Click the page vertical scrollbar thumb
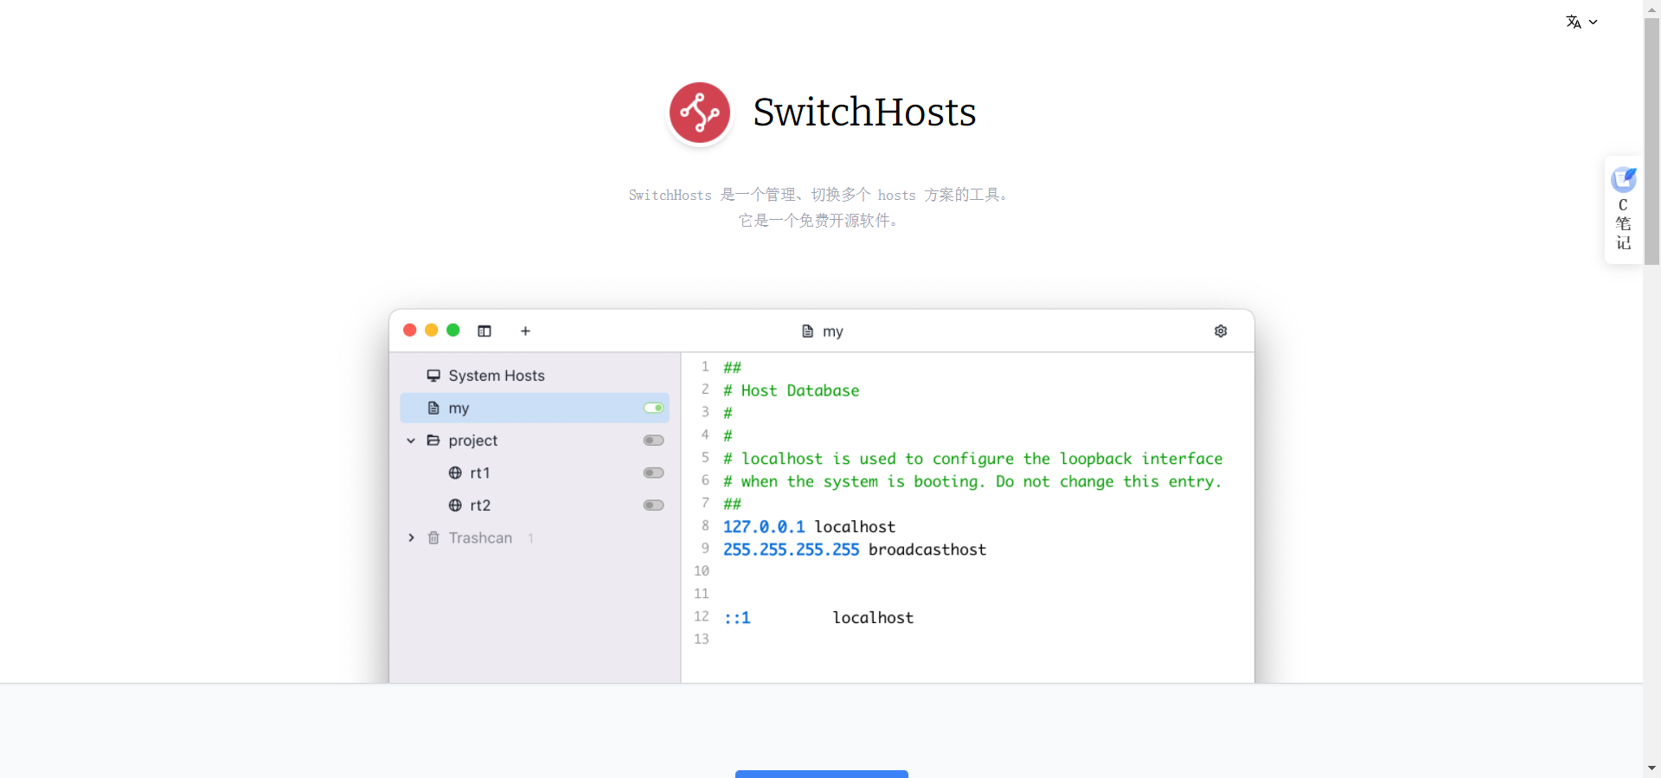Screen dimensions: 1661x778 click(1651, 142)
